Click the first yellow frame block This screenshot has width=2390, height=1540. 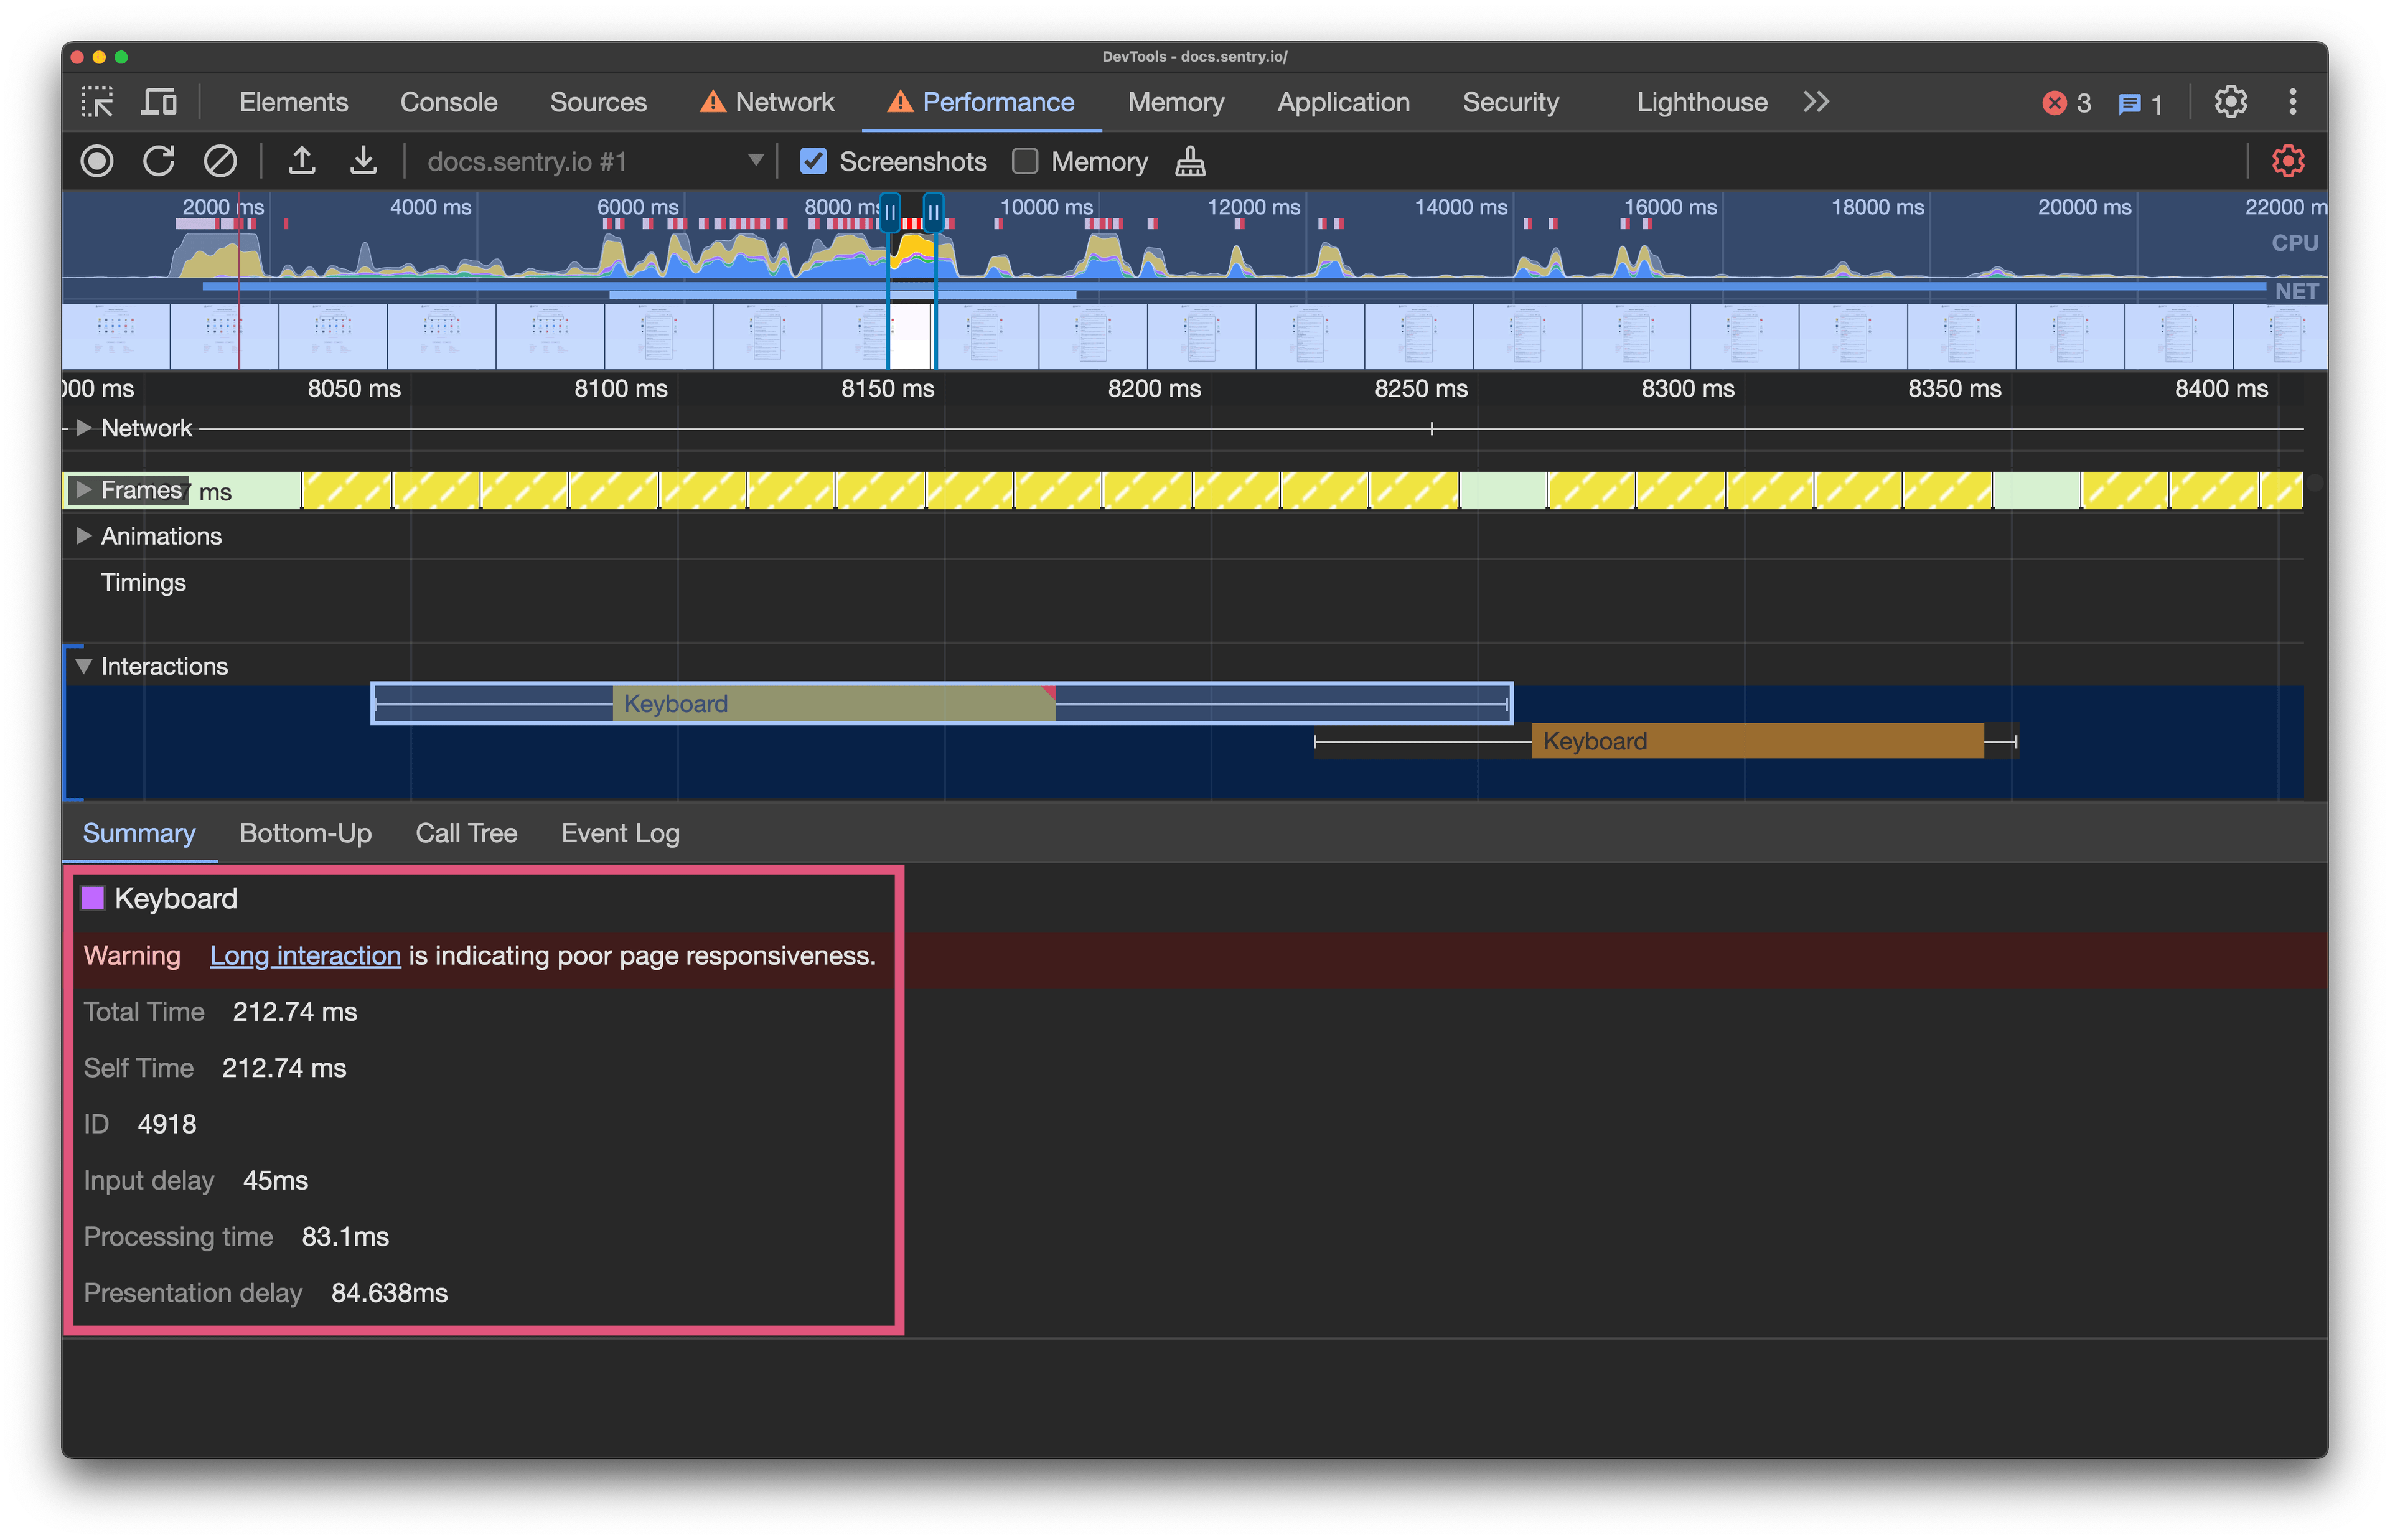tap(347, 491)
